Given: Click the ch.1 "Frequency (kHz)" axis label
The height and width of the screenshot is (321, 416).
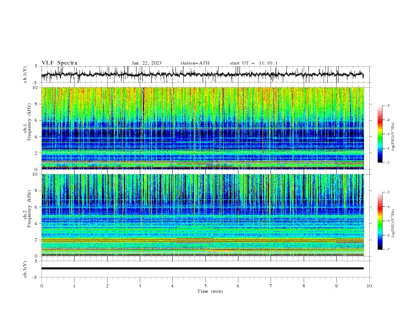Looking at the screenshot, I should [29, 121].
